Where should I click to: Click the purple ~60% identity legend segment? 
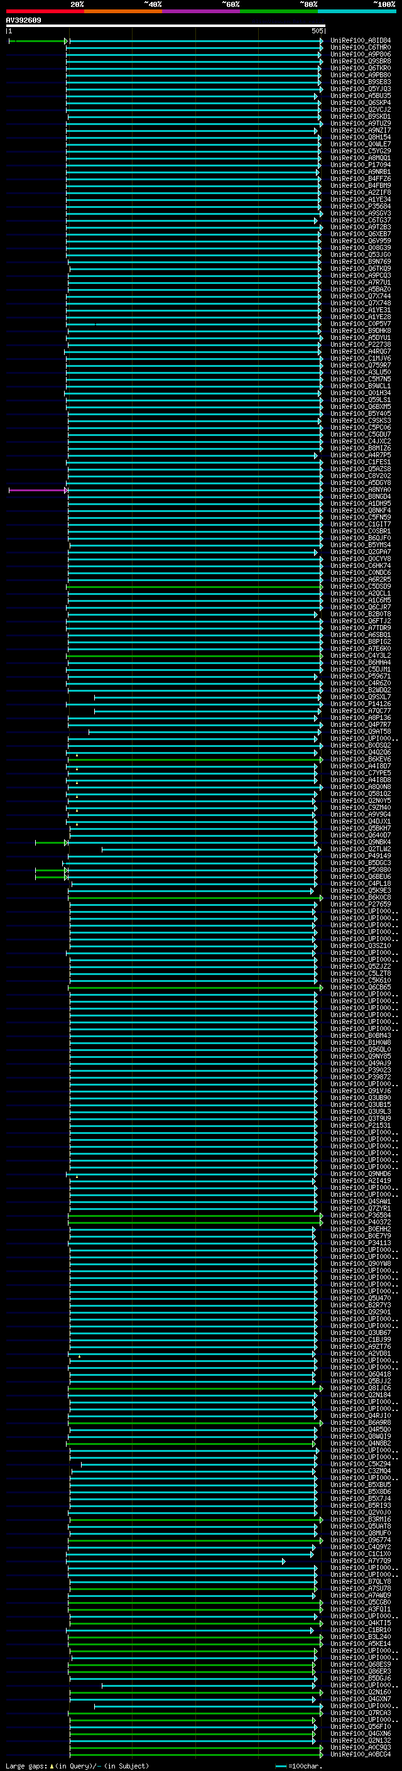point(202,12)
